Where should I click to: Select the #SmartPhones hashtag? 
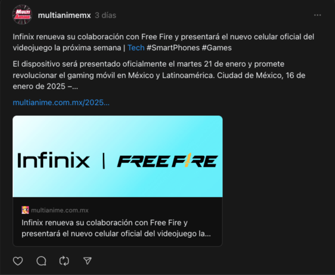tap(173, 48)
